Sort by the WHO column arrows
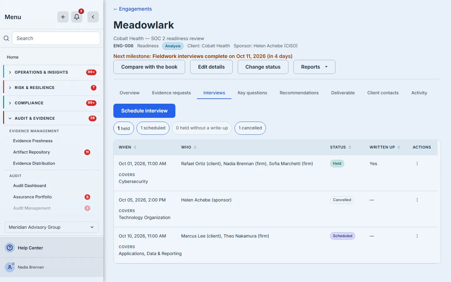 195,147
